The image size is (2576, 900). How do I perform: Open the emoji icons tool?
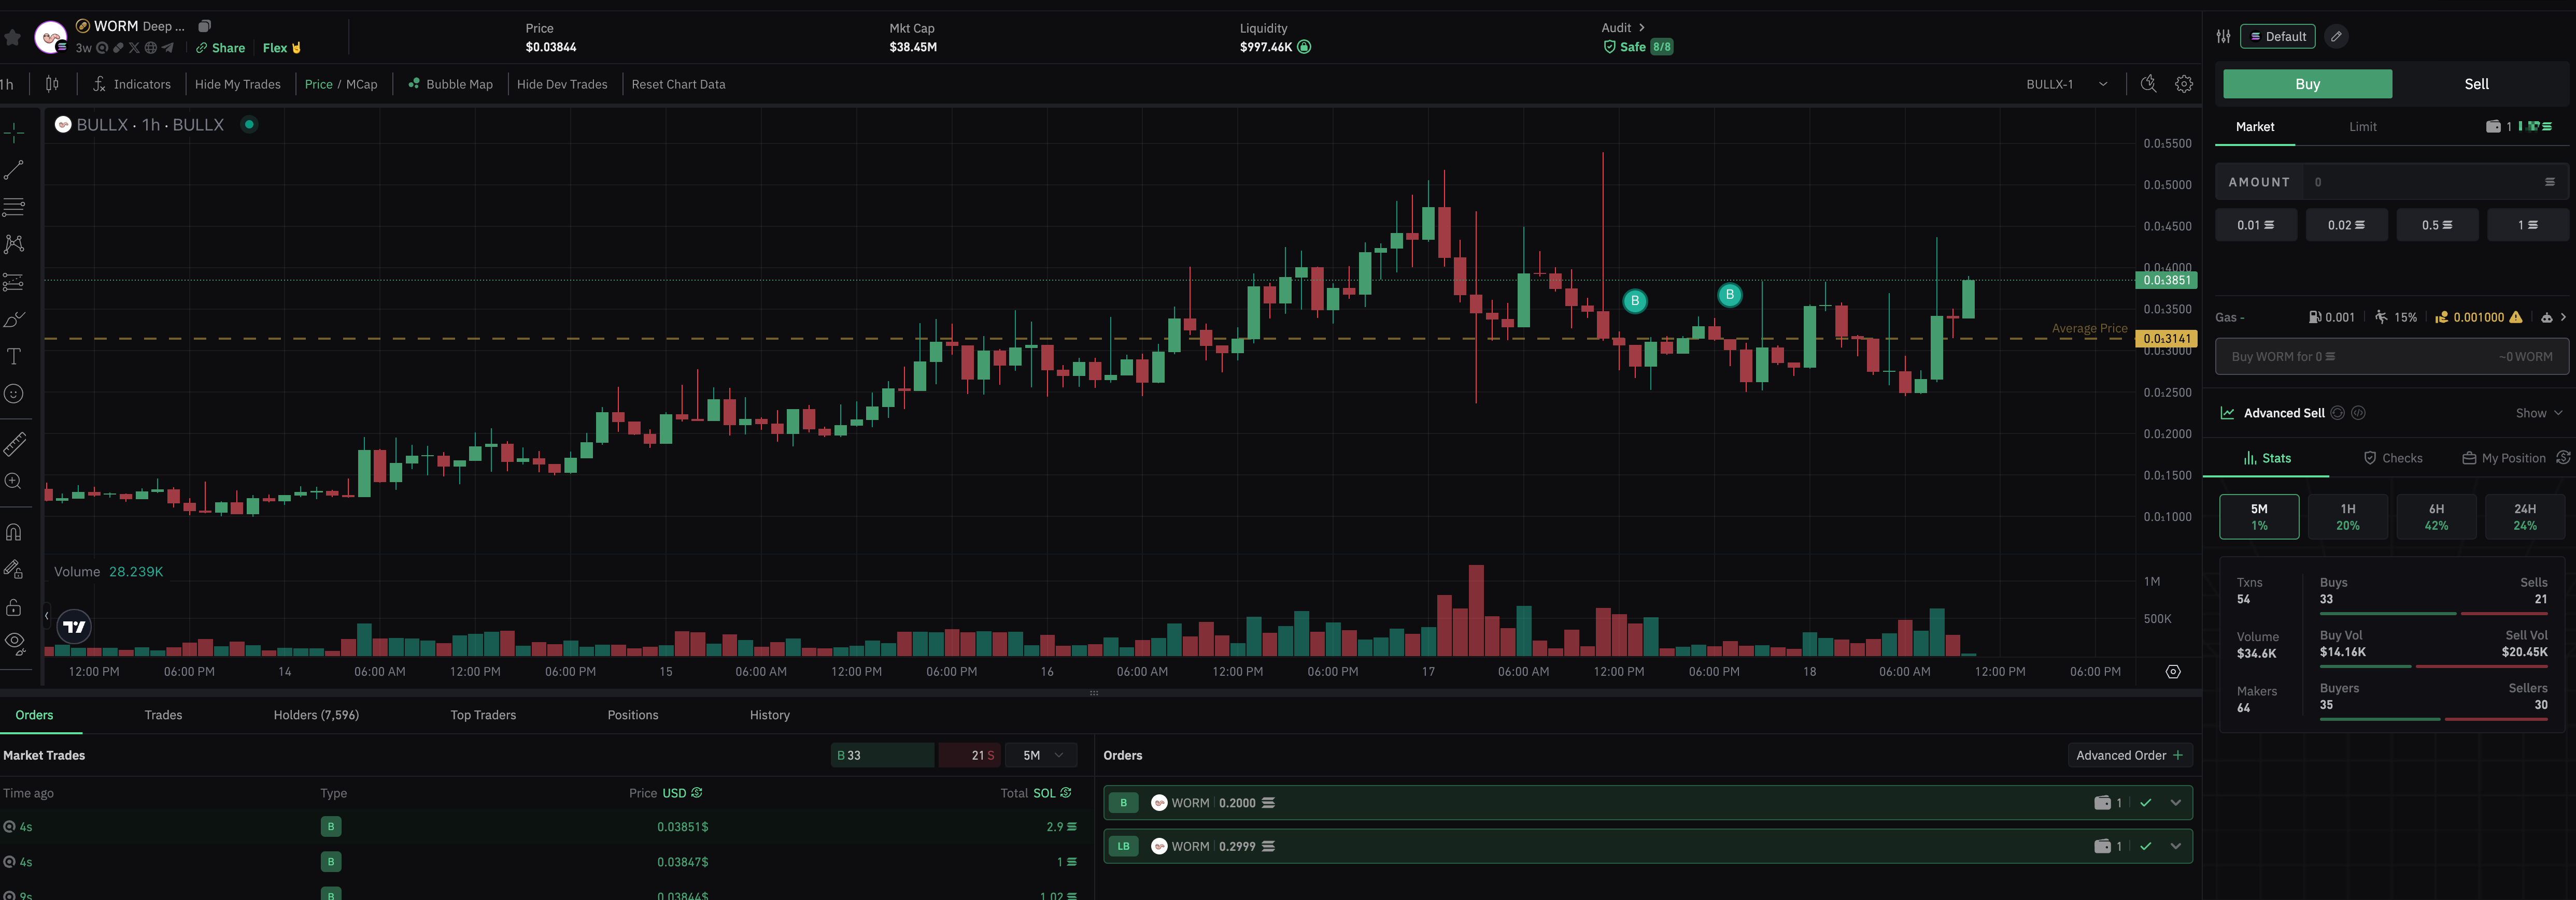tap(14, 394)
